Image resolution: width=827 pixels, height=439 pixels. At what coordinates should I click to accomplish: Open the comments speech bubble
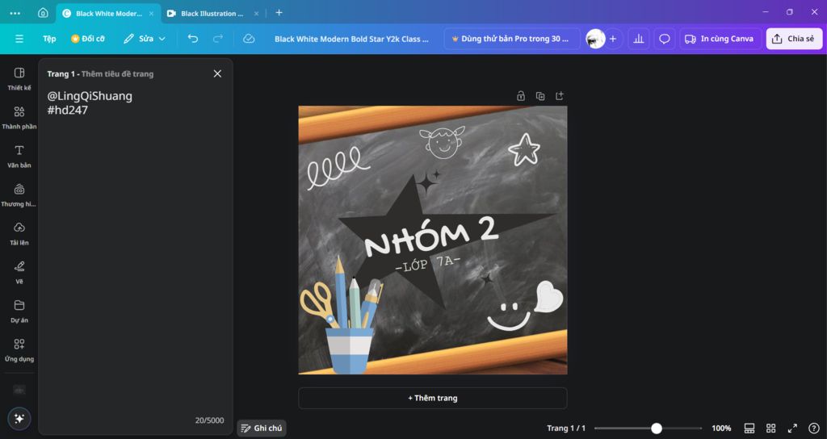(x=665, y=39)
